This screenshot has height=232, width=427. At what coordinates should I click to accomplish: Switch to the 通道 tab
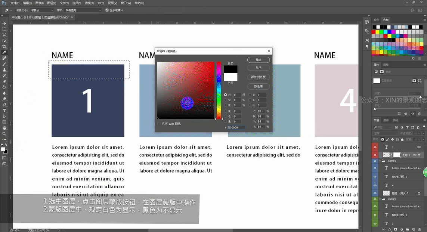(386, 120)
